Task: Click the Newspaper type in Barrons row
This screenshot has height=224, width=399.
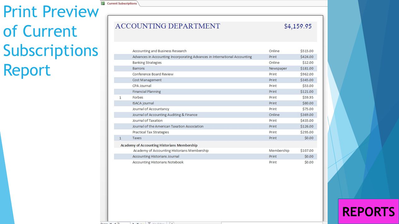Action: click(x=278, y=68)
